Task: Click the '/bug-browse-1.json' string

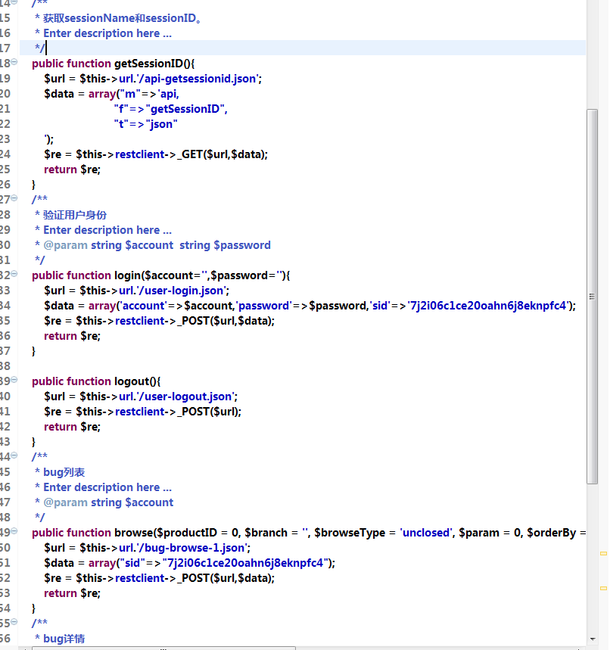Action: tap(192, 548)
